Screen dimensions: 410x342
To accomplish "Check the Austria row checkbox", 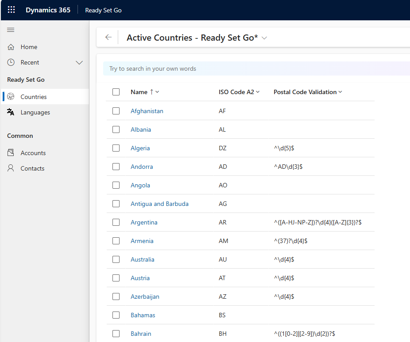I will (116, 278).
